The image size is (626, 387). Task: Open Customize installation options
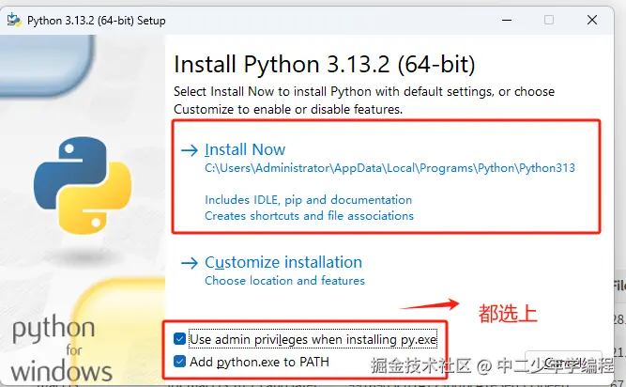pos(282,262)
